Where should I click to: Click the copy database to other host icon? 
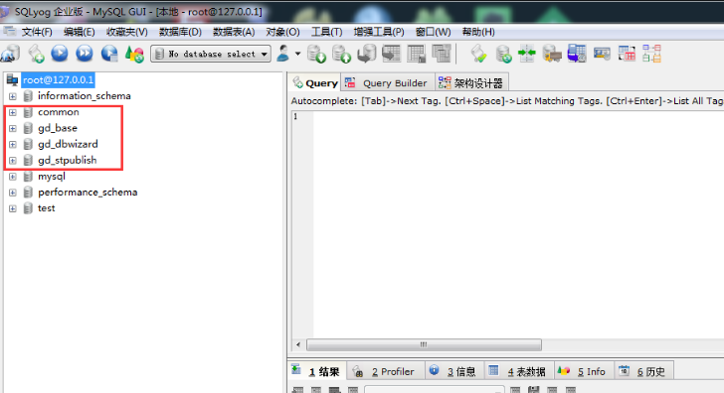coord(367,54)
